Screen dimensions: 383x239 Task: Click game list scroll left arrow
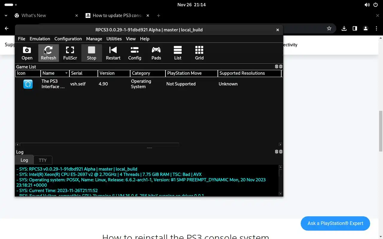click(17, 145)
